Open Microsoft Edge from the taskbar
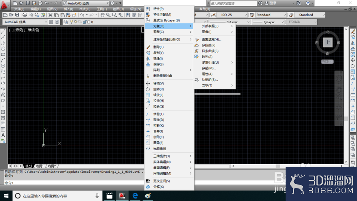 coord(135,196)
